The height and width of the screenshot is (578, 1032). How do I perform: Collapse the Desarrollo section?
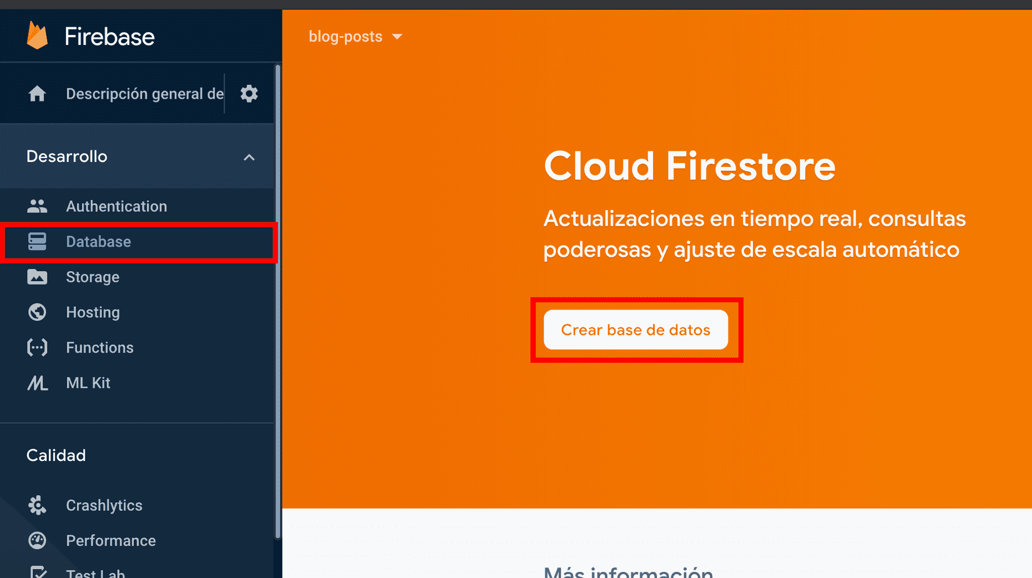pyautogui.click(x=249, y=157)
